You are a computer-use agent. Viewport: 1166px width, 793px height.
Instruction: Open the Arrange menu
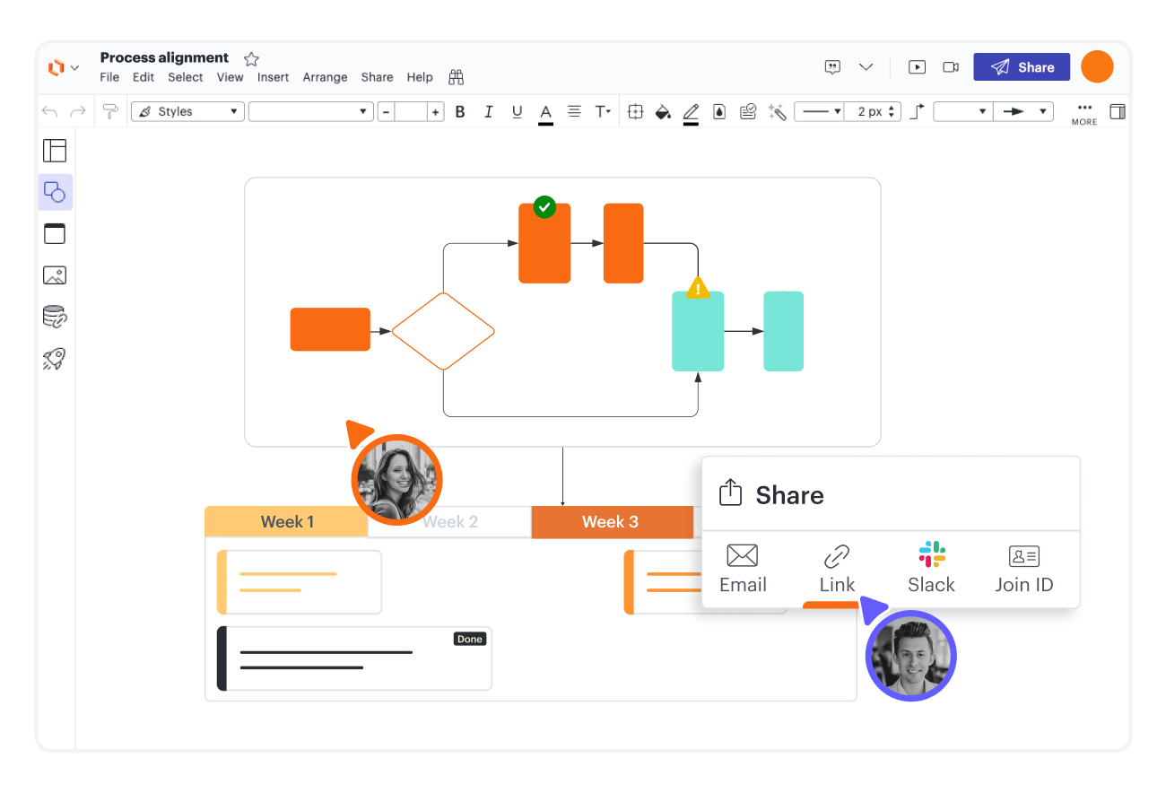click(x=325, y=77)
